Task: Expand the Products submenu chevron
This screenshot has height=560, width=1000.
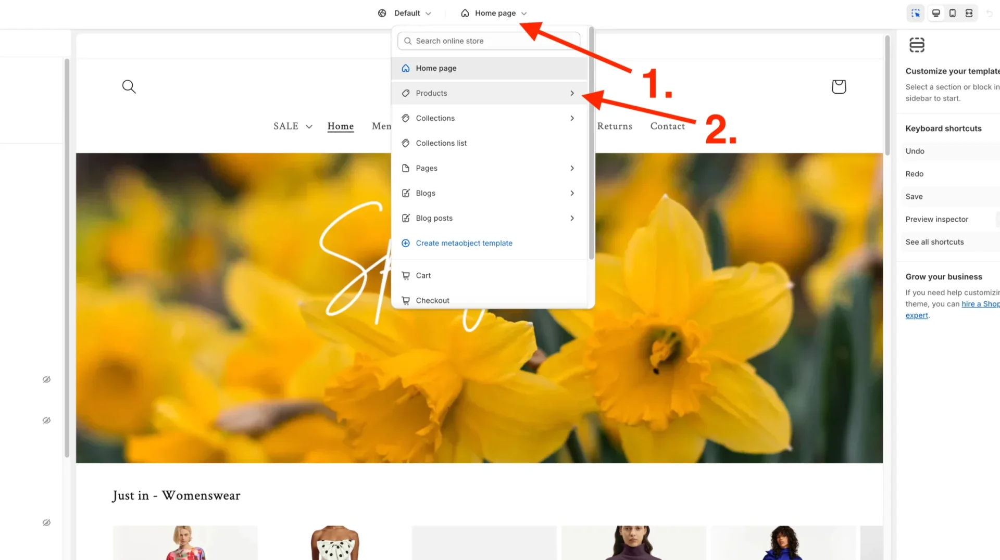Action: pyautogui.click(x=572, y=93)
